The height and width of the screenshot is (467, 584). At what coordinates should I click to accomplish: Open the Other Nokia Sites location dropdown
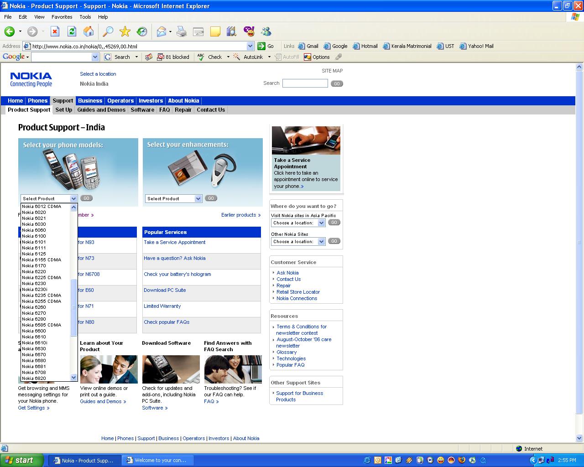pos(321,242)
